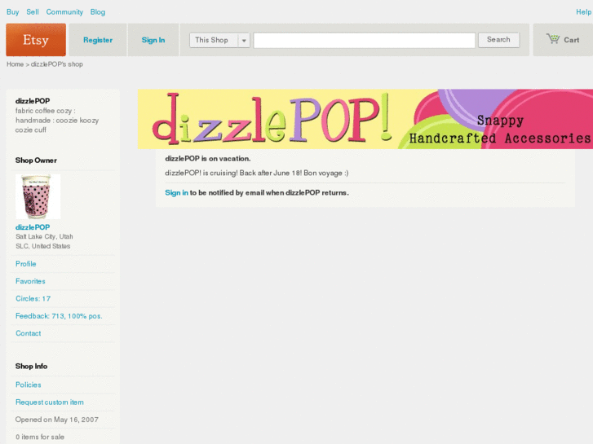Click '0 items for sale' text

pos(40,437)
